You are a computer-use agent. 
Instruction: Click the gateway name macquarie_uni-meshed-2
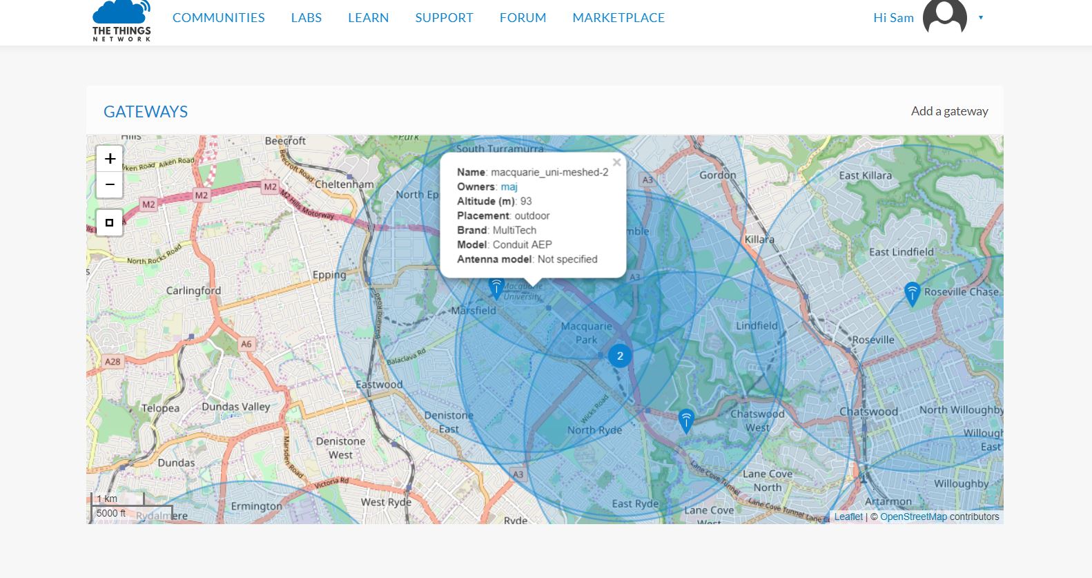pos(549,173)
